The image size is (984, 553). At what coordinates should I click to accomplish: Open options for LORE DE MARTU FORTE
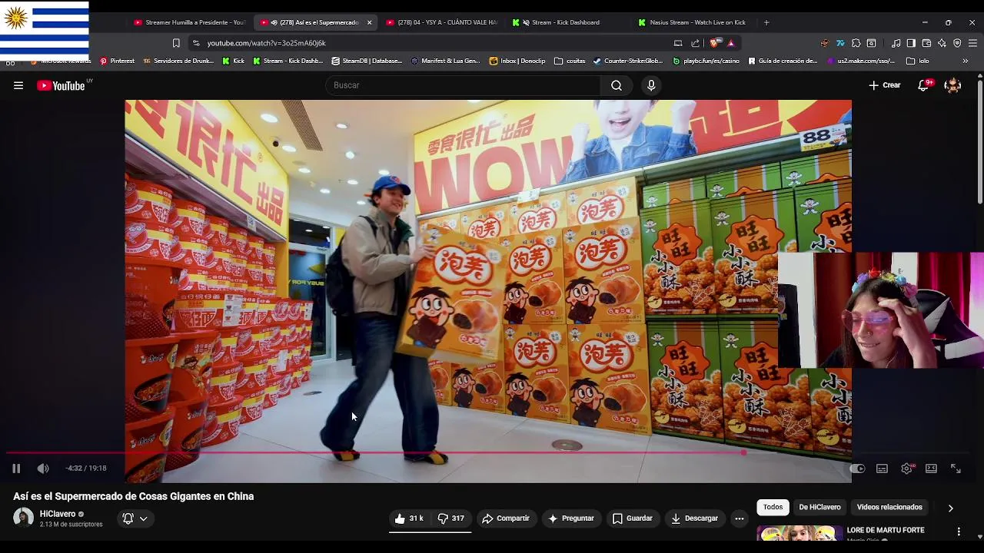959,531
